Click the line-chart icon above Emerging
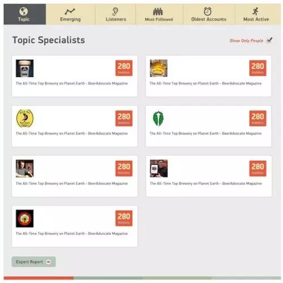Screen dimensions: 283x283 pos(70,11)
